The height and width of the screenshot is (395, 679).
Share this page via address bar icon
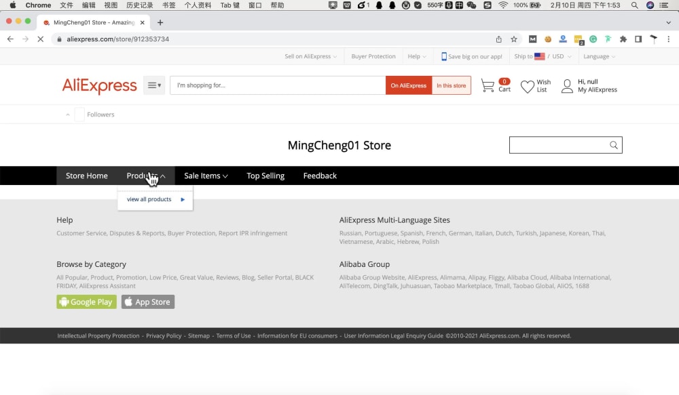499,39
